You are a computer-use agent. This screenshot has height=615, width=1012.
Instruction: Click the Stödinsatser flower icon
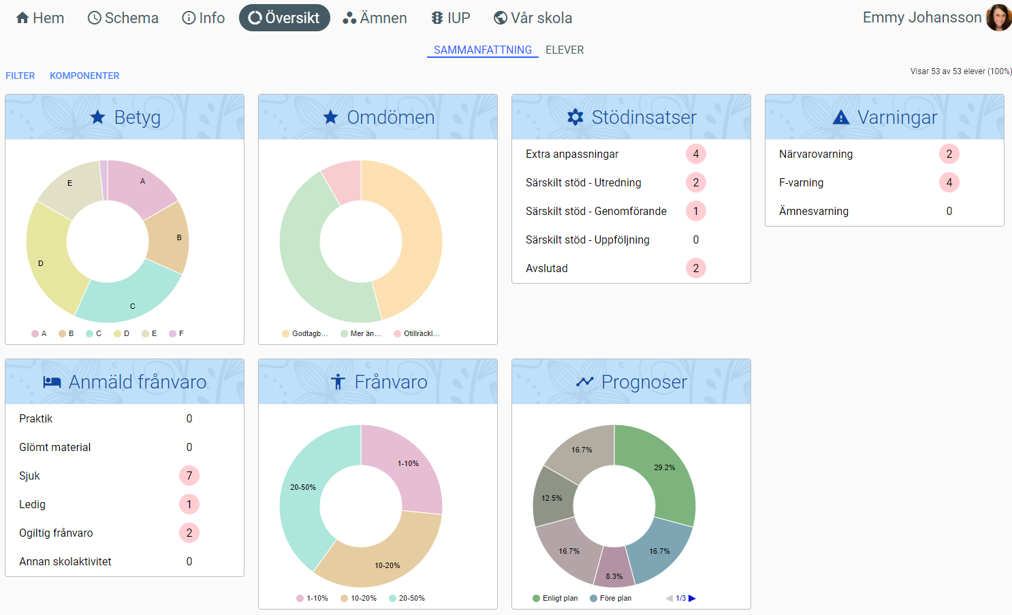[575, 118]
